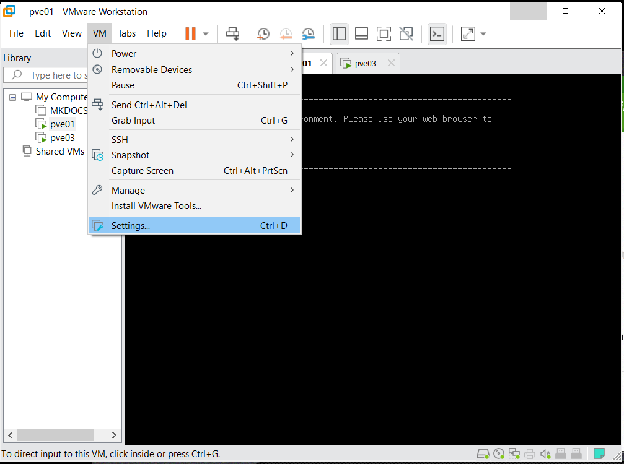Viewport: 624px width, 464px height.
Task: Choose Install VMware Tools menu entry
Action: click(x=195, y=206)
